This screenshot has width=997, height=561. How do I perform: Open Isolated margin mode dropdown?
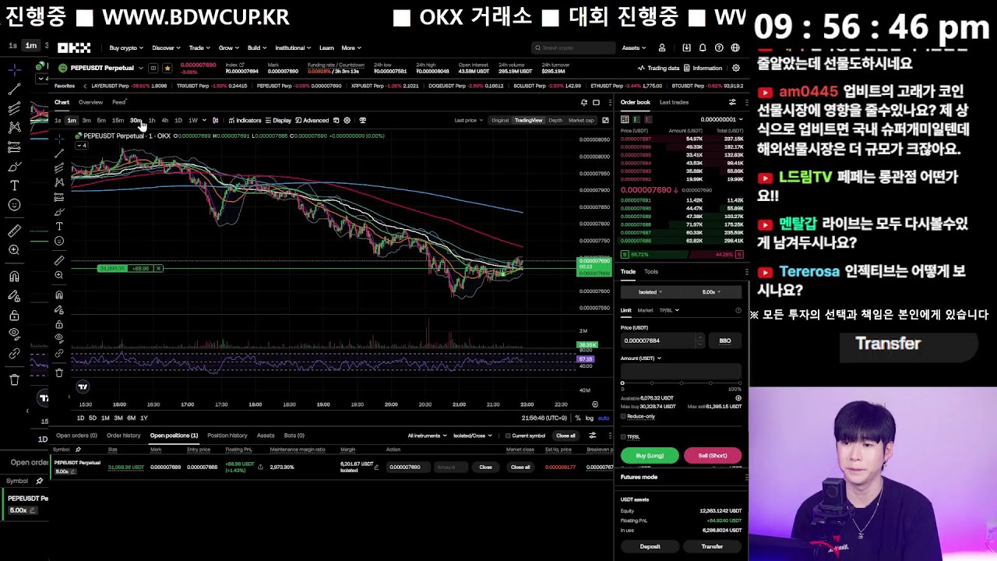(650, 292)
